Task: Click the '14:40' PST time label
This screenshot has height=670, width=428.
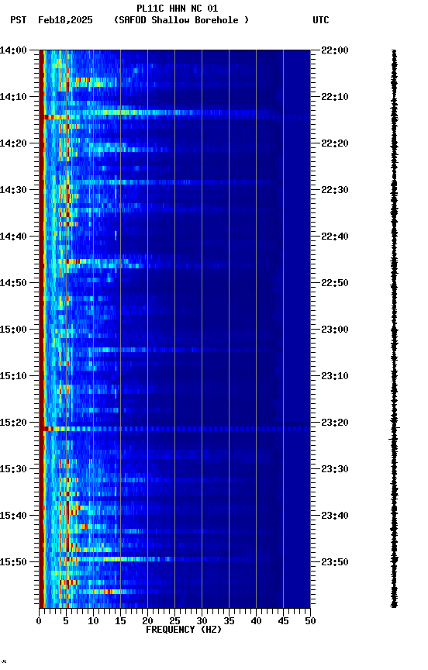Action: pos(13,237)
